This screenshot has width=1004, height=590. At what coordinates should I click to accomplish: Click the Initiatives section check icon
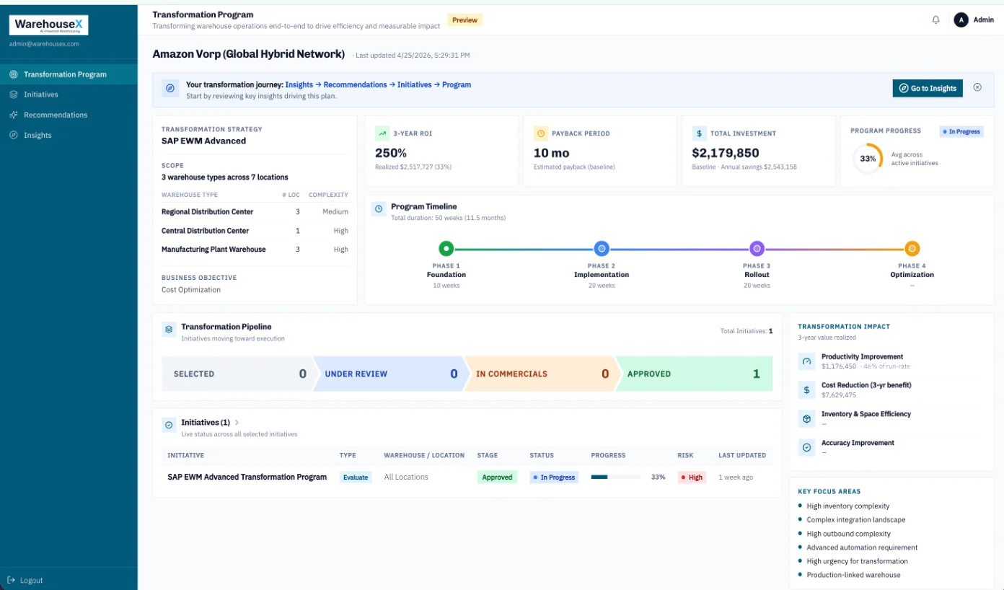click(x=169, y=425)
